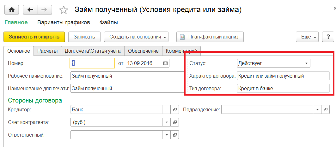Expand the Подразделение dropdown list
The width and height of the screenshot is (336, 147).
tap(317, 110)
